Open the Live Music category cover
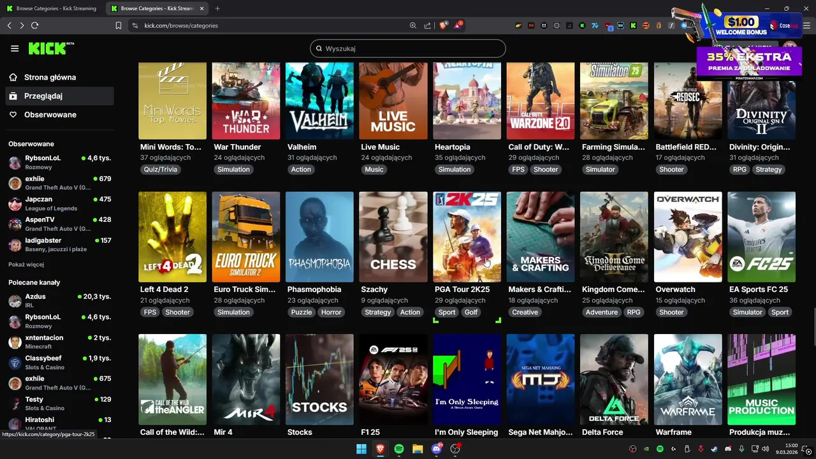Image resolution: width=816 pixels, height=459 pixels. (x=393, y=101)
